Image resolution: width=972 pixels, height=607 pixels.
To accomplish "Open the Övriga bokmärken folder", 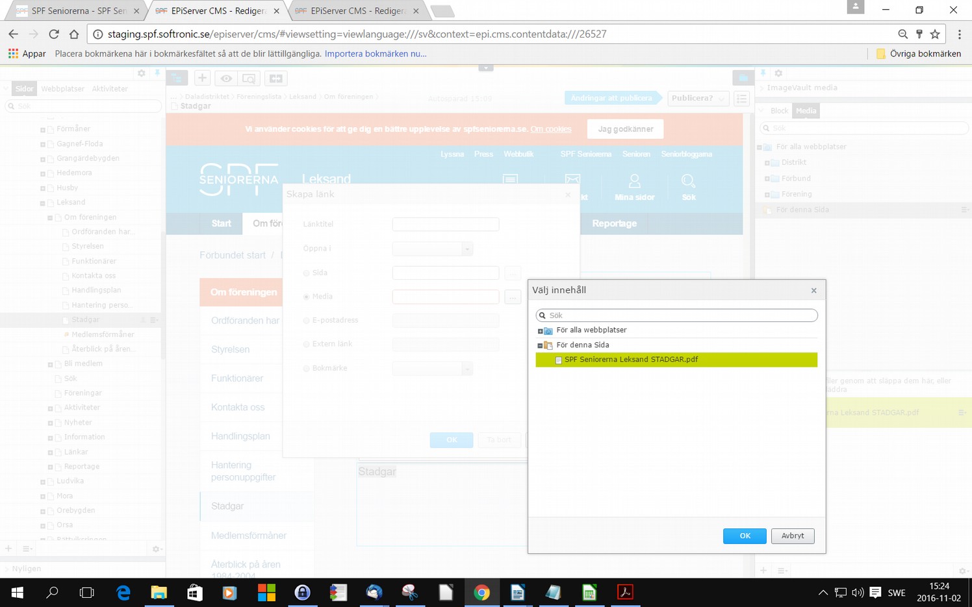I will [x=918, y=54].
